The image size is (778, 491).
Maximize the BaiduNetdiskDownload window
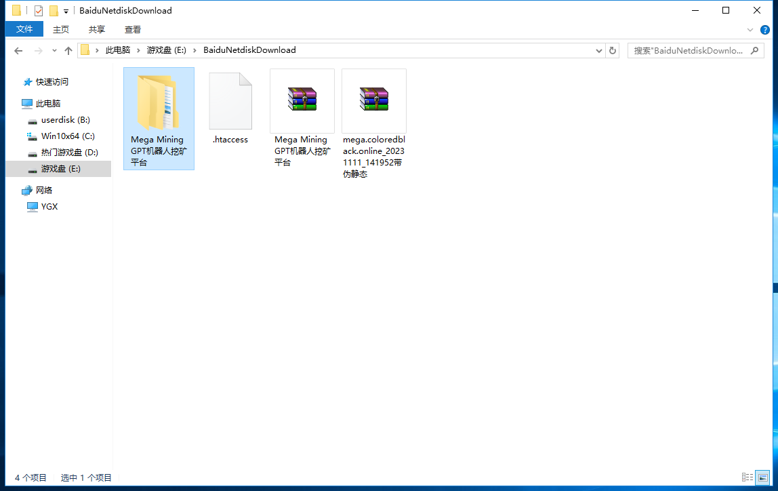pos(726,10)
